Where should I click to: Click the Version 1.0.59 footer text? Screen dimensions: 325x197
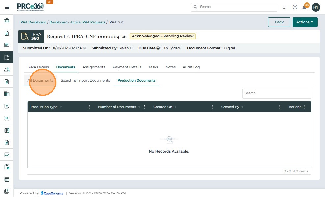[x=97, y=193]
